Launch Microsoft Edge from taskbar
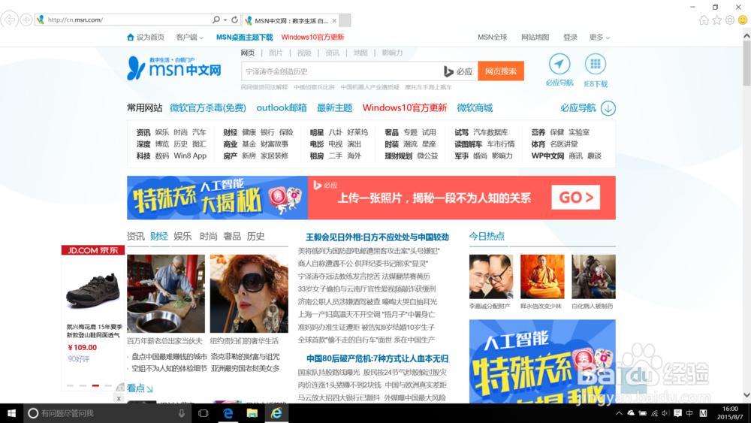This screenshot has height=423, width=751. point(228,413)
